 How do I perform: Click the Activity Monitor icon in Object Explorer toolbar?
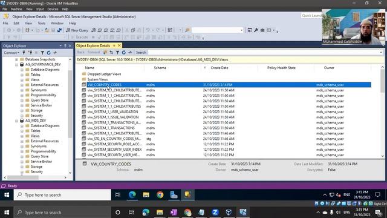[x=55, y=53]
